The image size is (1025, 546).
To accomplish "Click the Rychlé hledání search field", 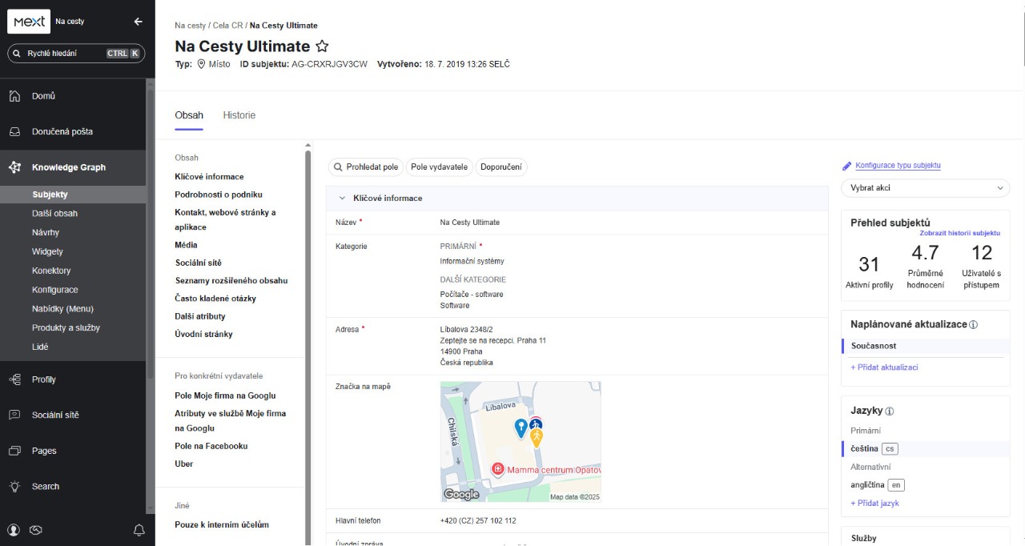I will tap(66, 54).
